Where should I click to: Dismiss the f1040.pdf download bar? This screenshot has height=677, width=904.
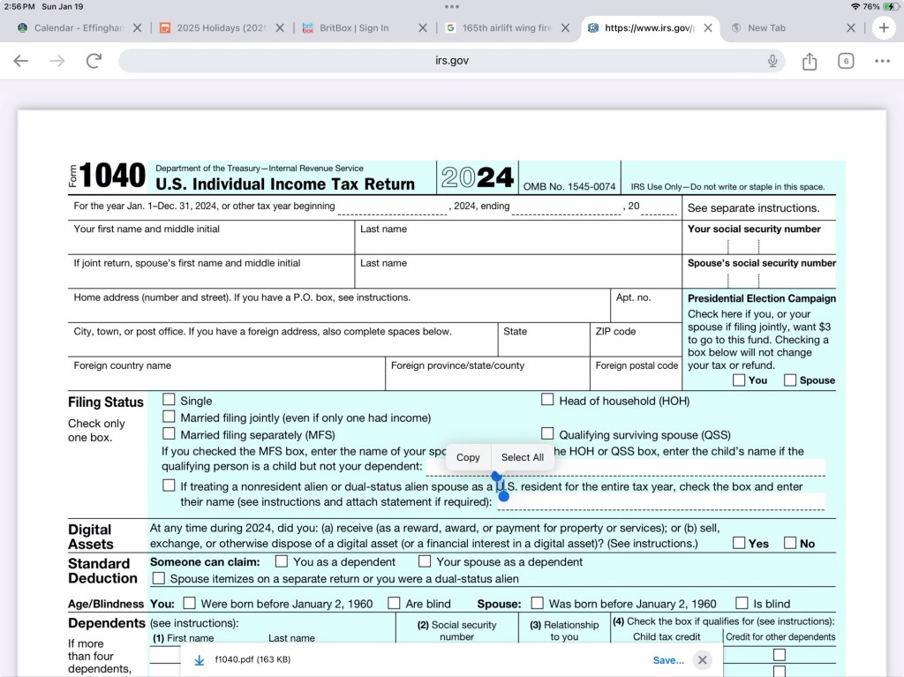[702, 660]
